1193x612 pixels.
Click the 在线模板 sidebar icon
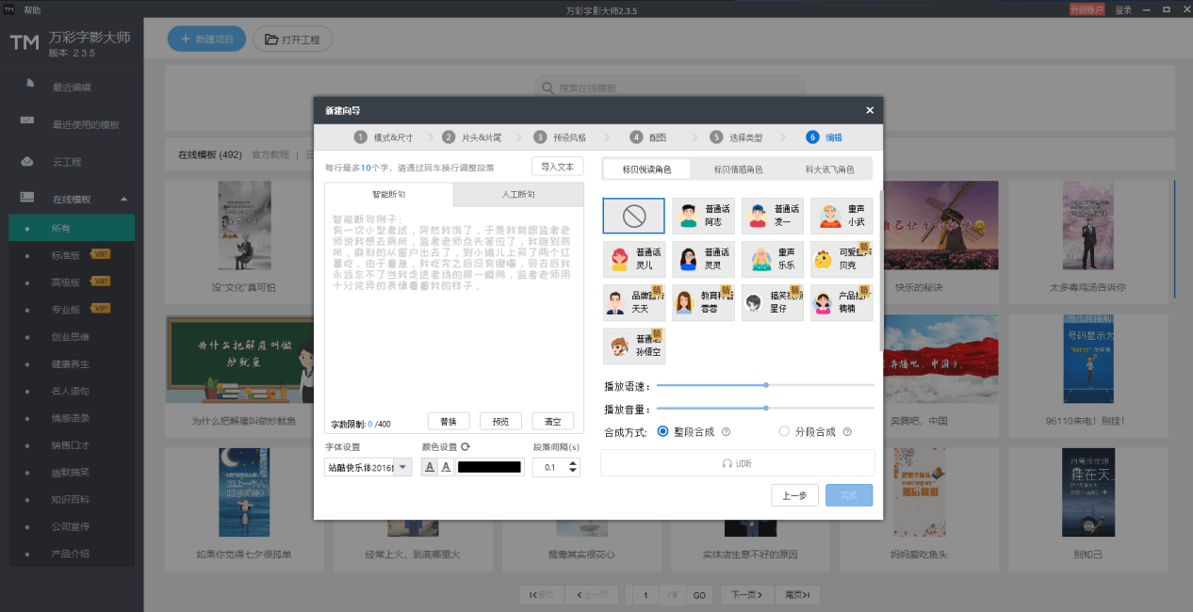click(x=27, y=199)
